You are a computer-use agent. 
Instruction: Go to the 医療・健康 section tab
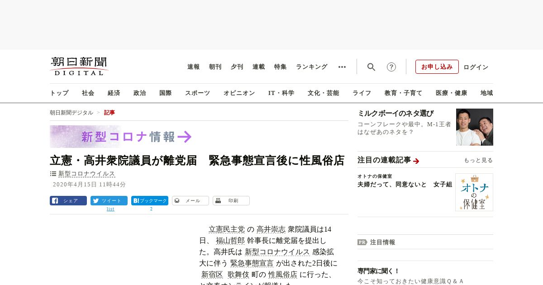(x=452, y=93)
